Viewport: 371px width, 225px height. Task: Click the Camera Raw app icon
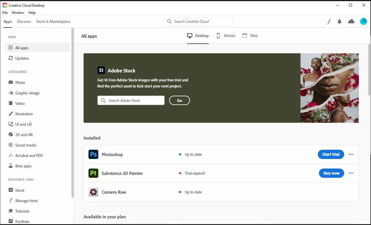[x=93, y=192]
